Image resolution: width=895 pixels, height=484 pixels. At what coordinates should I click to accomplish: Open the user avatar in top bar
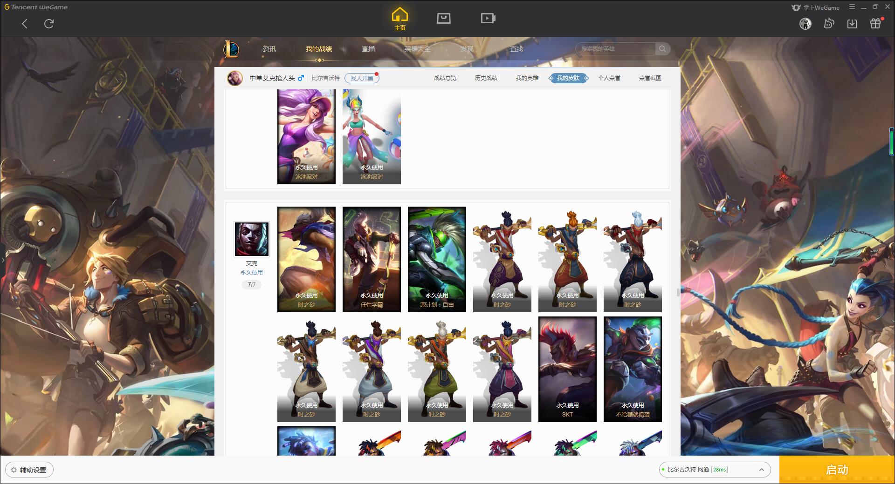point(805,23)
